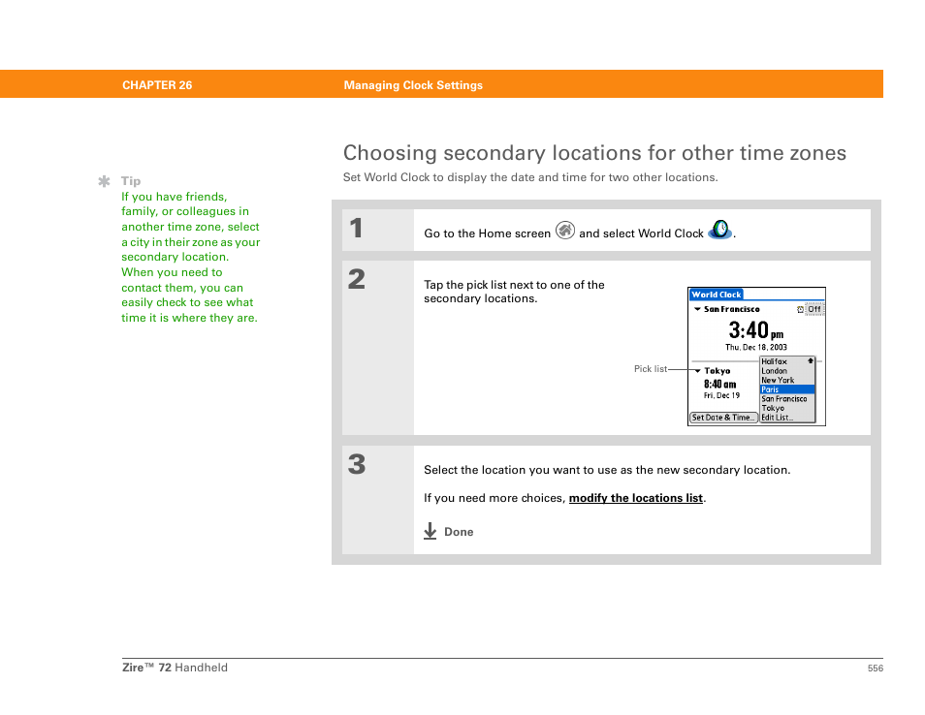Image resolution: width=925 pixels, height=715 pixels.
Task: Click the page number 556
Action: pos(875,668)
